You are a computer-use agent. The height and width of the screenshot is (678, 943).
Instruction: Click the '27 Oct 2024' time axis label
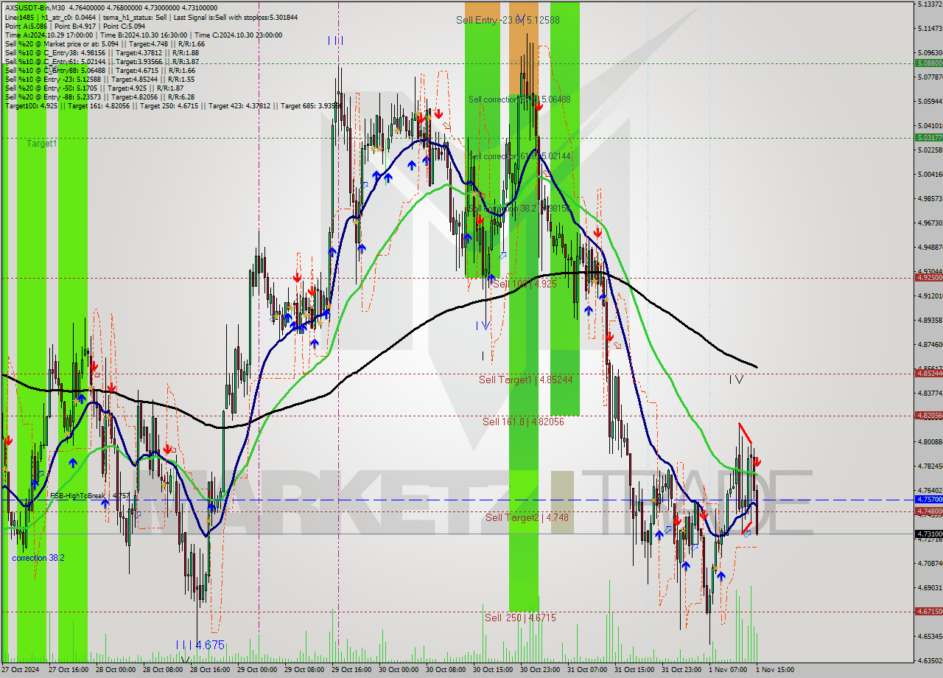19,670
